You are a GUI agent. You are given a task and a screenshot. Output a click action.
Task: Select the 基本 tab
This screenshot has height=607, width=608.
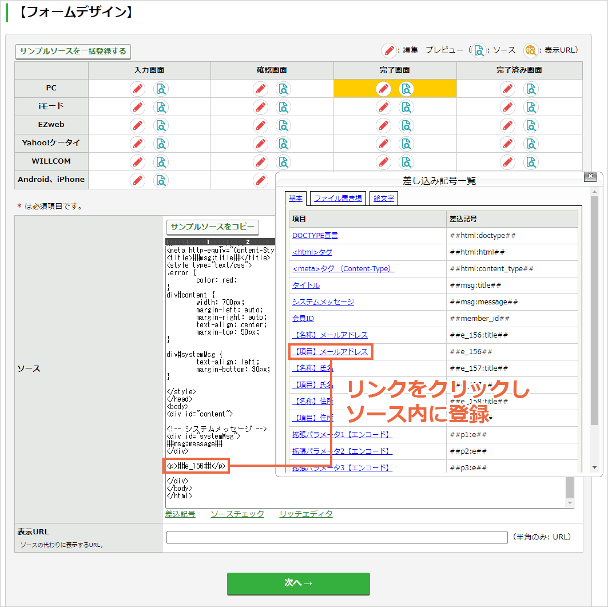click(296, 198)
